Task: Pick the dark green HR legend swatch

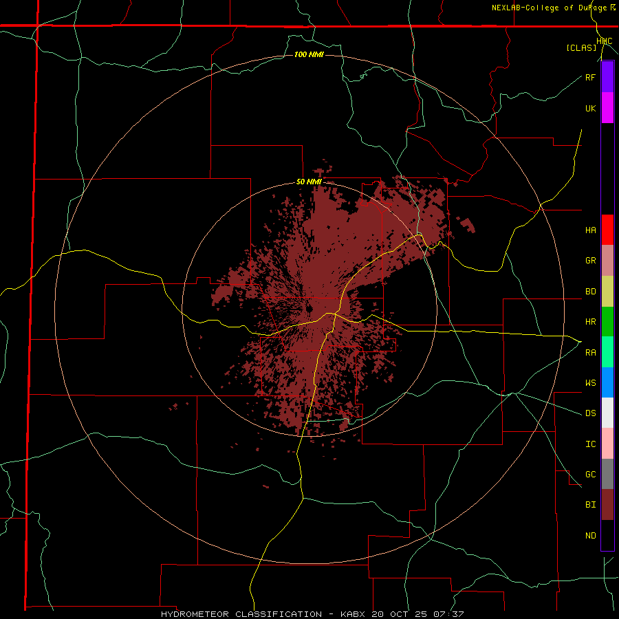Action: pos(607,322)
